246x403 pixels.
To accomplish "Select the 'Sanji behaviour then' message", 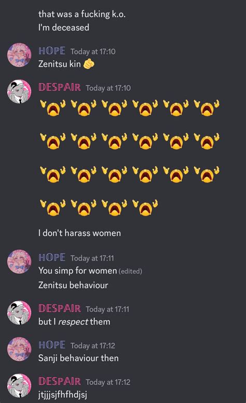I will point(78,358).
